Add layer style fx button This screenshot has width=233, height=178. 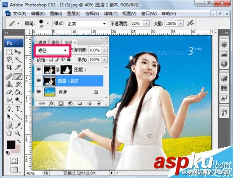click(x=52, y=103)
